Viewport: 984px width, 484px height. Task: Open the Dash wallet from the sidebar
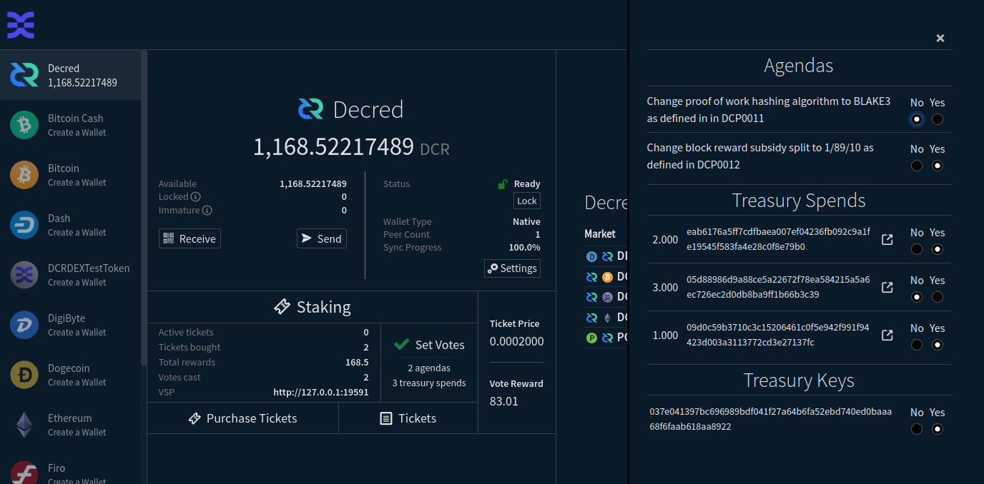click(x=24, y=224)
